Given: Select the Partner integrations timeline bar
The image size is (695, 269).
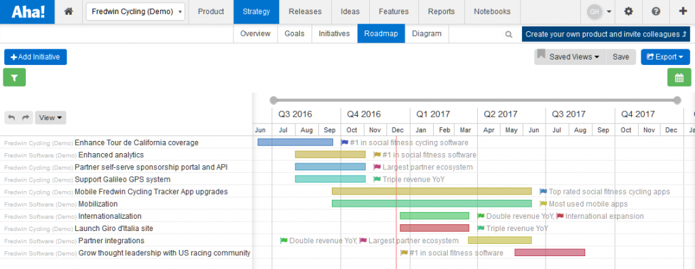Looking at the screenshot, I should [500, 241].
